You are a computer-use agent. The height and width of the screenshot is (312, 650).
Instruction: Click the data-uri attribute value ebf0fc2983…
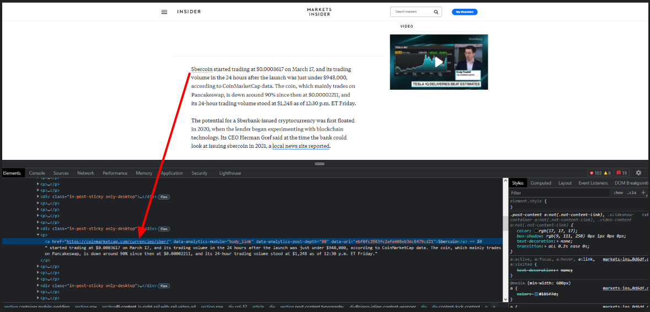(394, 241)
